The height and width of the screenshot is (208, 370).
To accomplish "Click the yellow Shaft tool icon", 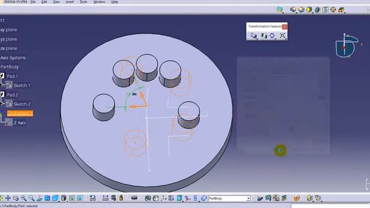I will pos(309,10).
